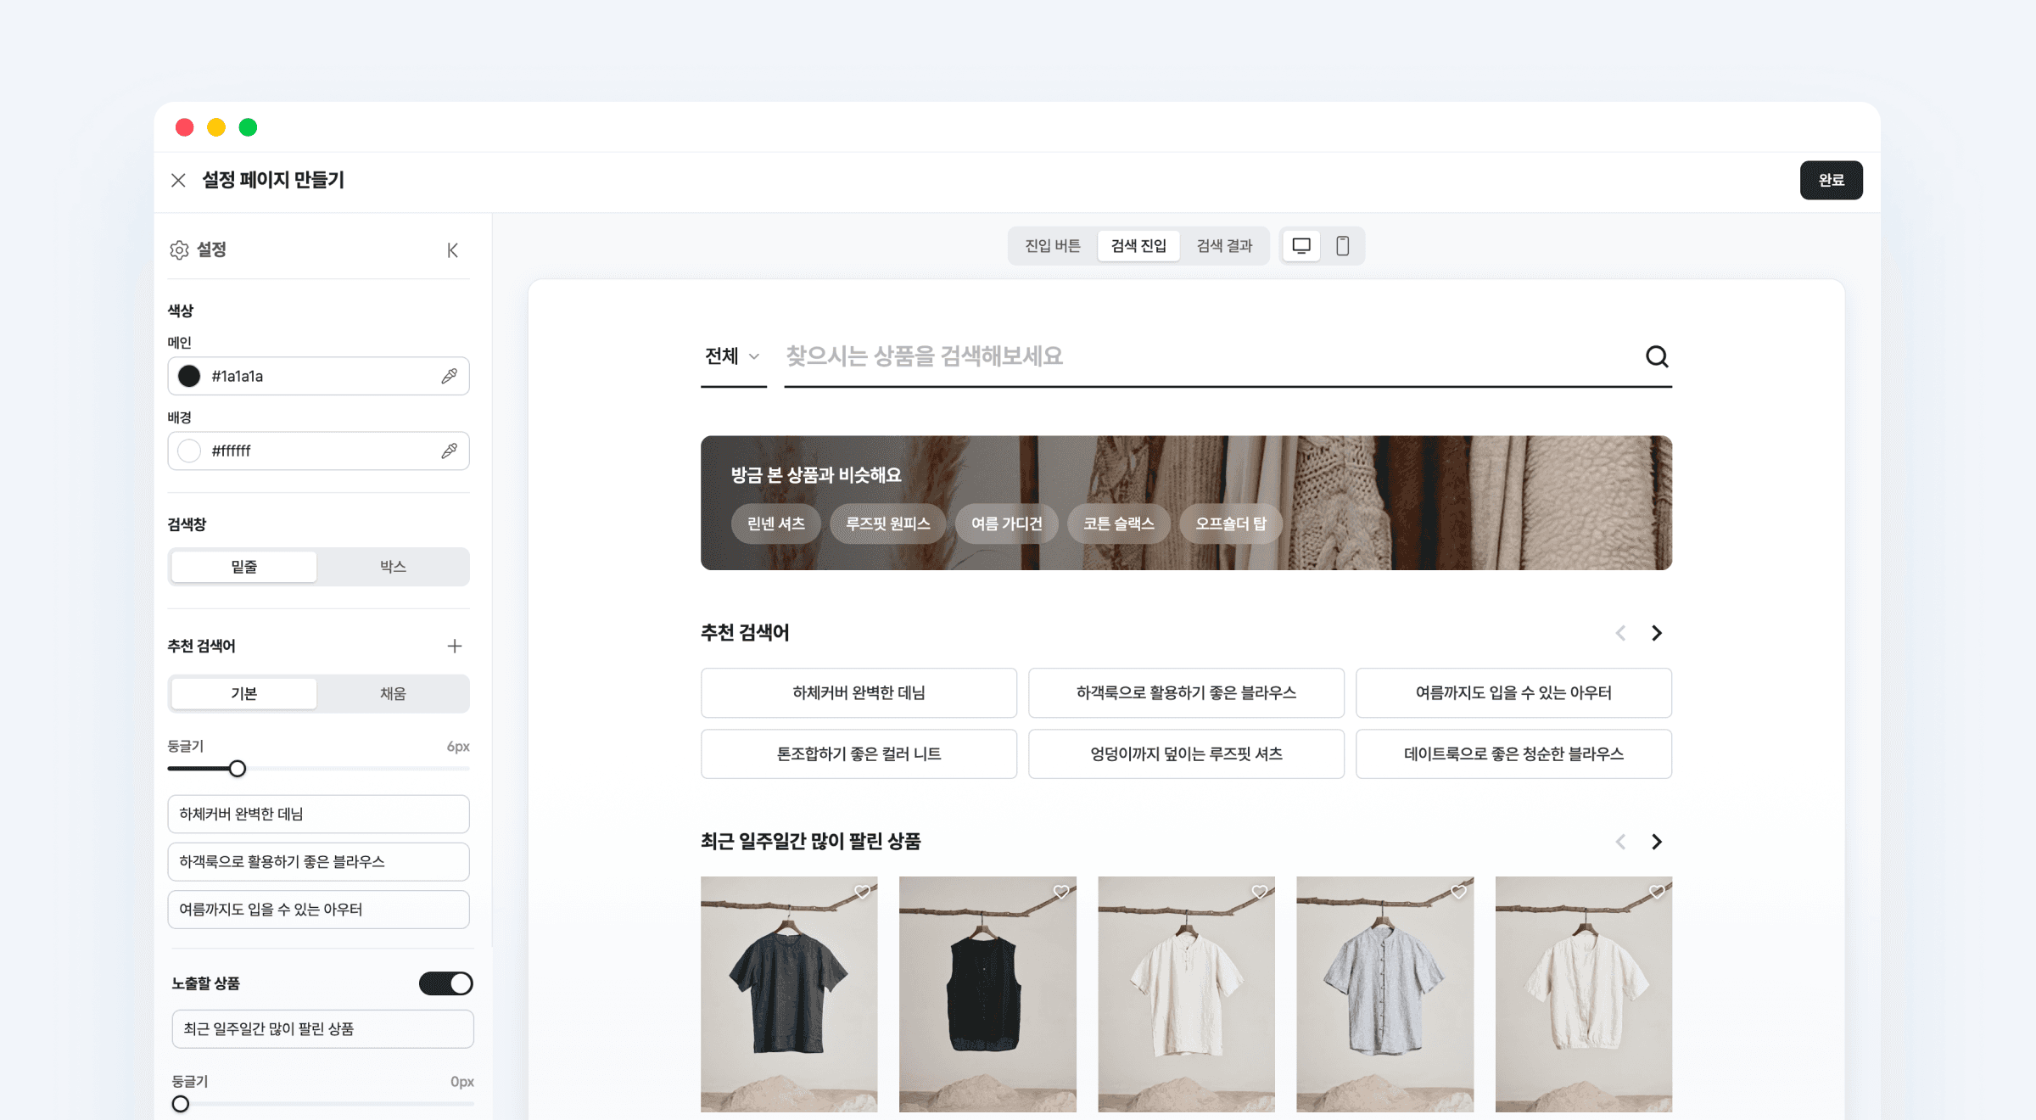Open the black sleeveless vest thumbnail
The image size is (2036, 1120).
(987, 994)
